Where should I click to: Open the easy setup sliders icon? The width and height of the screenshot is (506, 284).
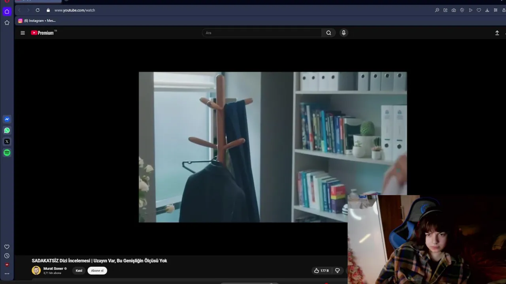pos(495,10)
